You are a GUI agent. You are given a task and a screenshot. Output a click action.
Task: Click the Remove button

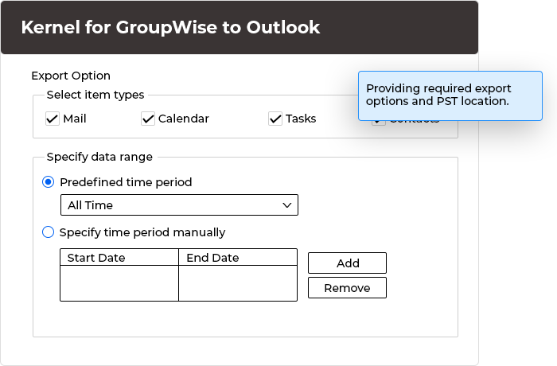(x=347, y=288)
